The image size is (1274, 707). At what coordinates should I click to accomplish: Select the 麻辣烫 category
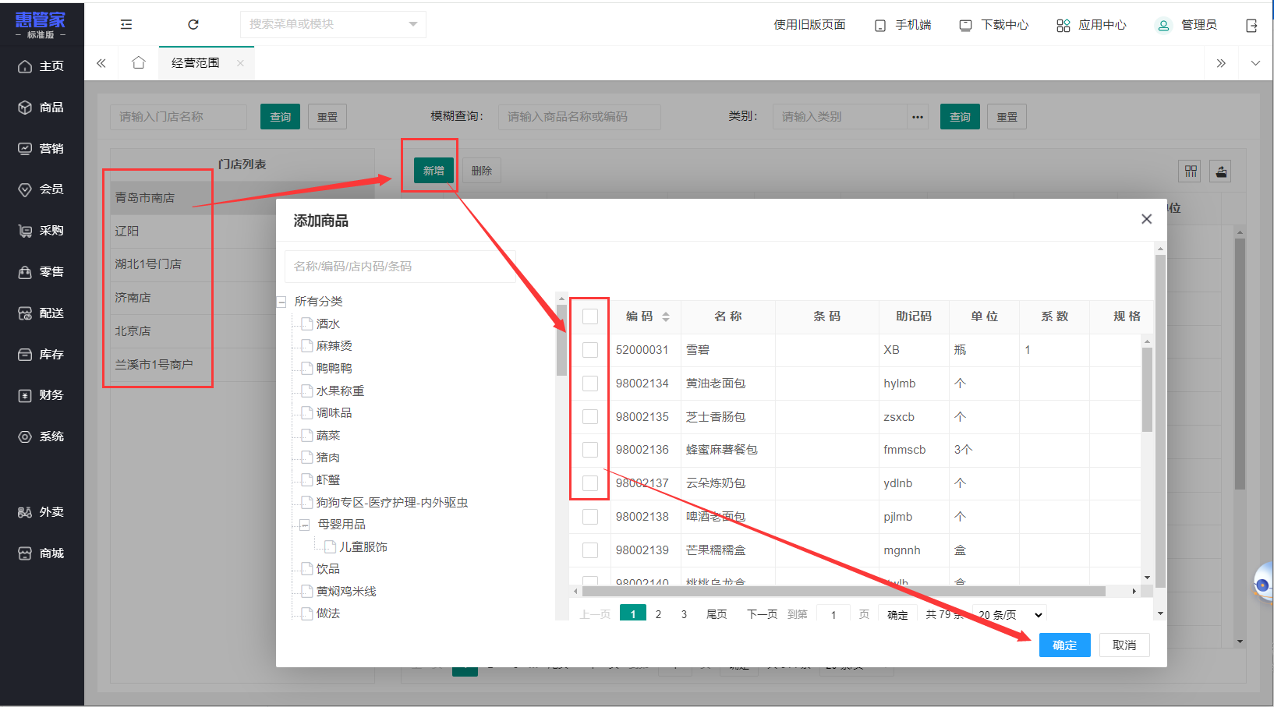click(334, 346)
